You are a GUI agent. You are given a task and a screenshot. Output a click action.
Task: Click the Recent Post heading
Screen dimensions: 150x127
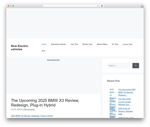(x=113, y=81)
